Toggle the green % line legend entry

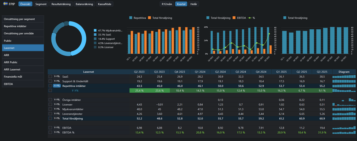pyautogui.click(x=252, y=18)
